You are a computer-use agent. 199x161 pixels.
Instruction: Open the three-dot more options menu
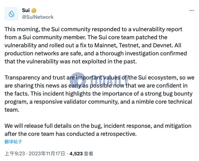[x=192, y=10]
